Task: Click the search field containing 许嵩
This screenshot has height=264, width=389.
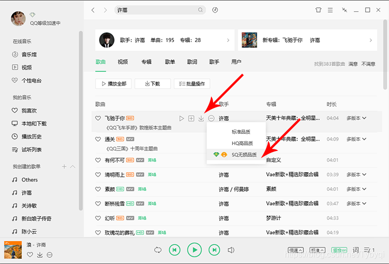Action: 160,10
